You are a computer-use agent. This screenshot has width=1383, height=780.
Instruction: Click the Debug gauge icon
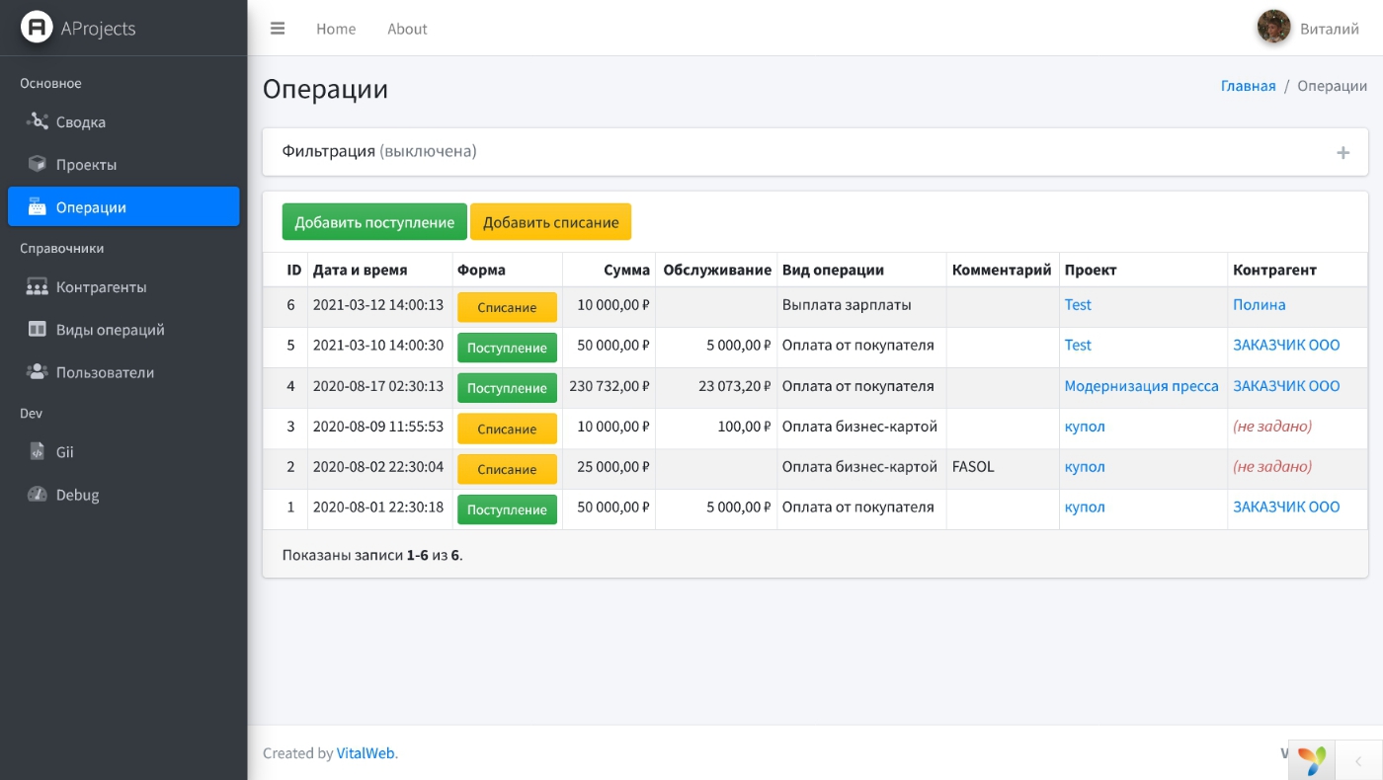[38, 494]
